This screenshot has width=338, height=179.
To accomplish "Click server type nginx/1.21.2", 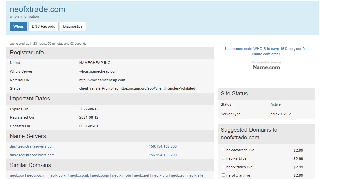I will click(281, 114).
